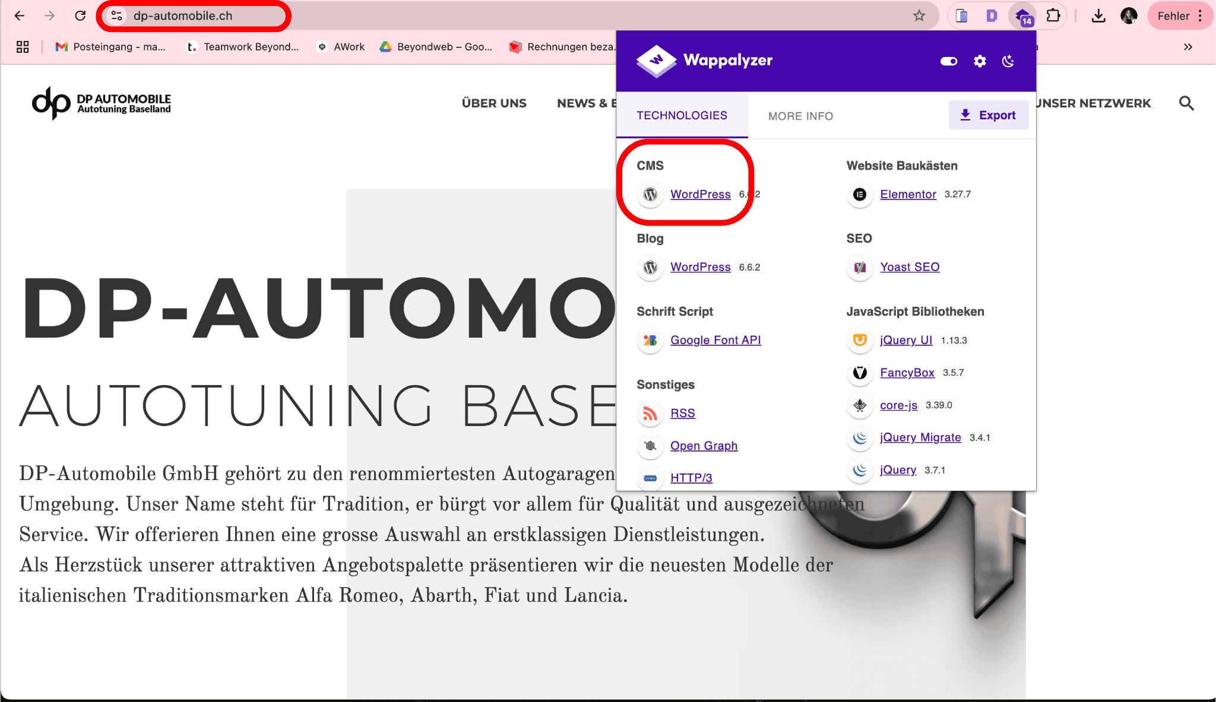Click the JavaScript Bibliotheken category heading

click(915, 312)
